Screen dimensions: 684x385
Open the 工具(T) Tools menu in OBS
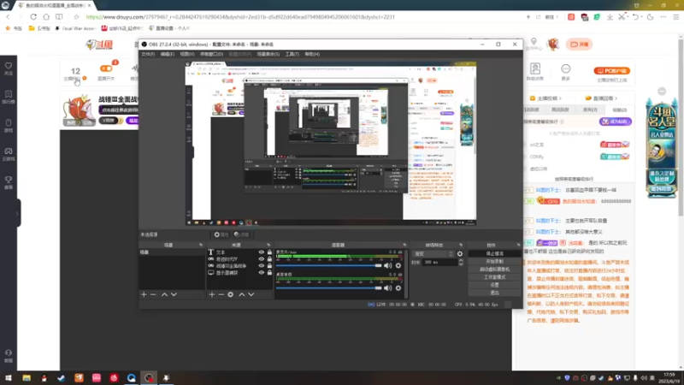(x=292, y=54)
